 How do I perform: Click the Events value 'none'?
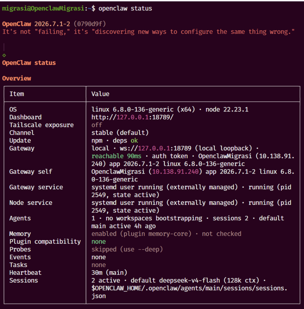click(98, 257)
